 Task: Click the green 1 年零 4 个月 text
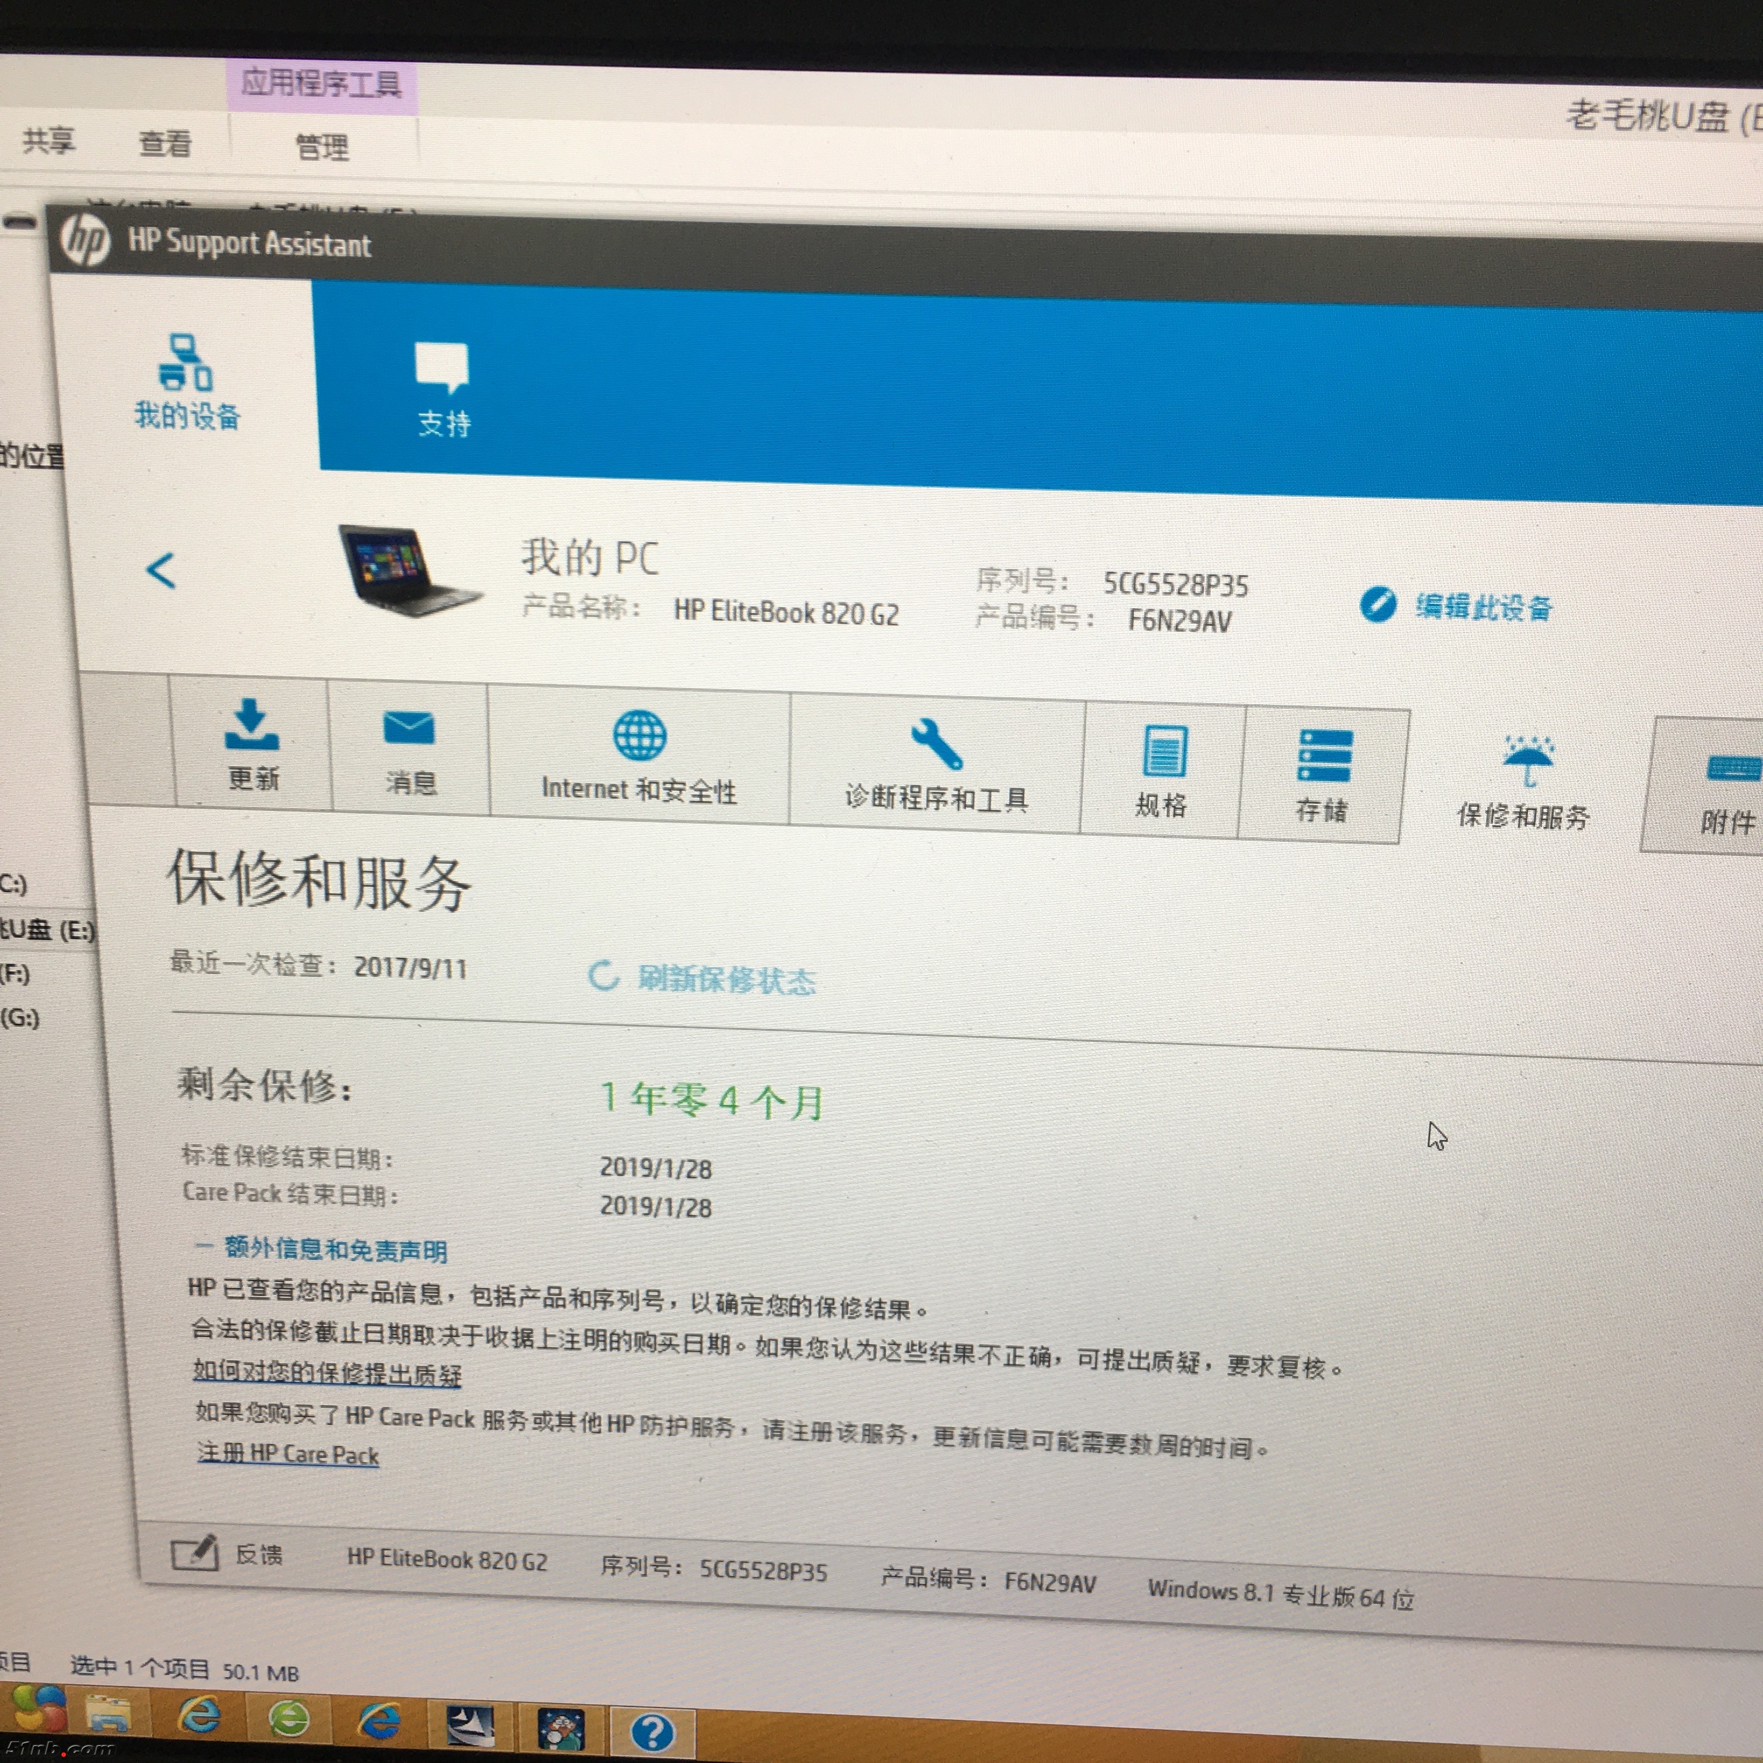[x=712, y=1100]
